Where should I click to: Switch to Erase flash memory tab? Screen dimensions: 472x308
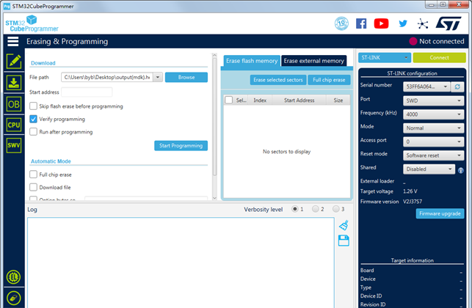(252, 61)
